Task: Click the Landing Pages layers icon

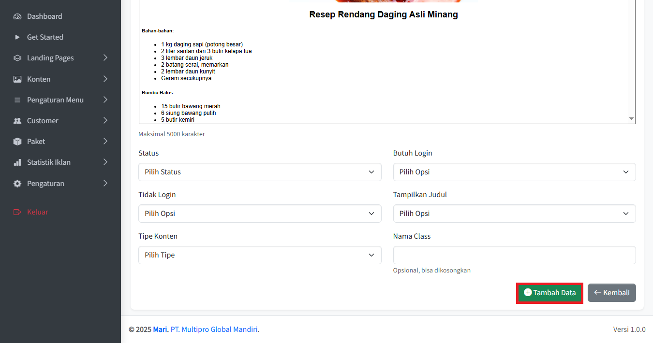Action: click(17, 58)
